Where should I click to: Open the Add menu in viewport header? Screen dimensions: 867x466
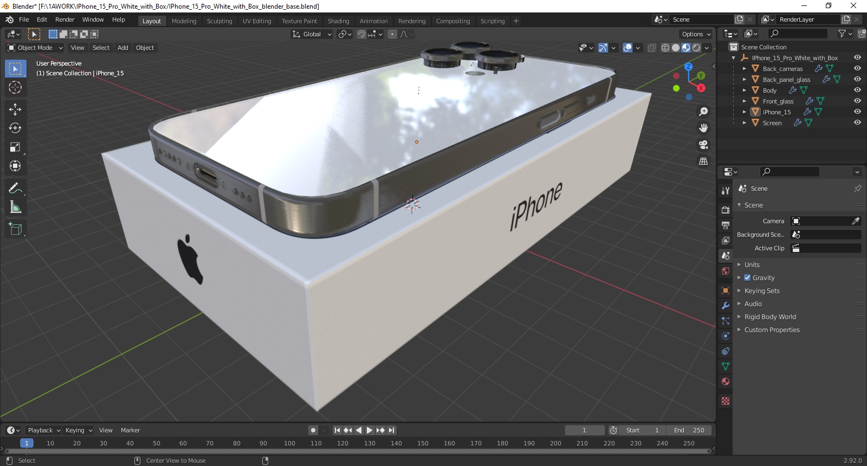pos(123,48)
